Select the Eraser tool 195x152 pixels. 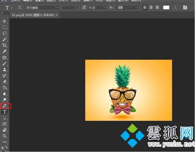click(4, 82)
